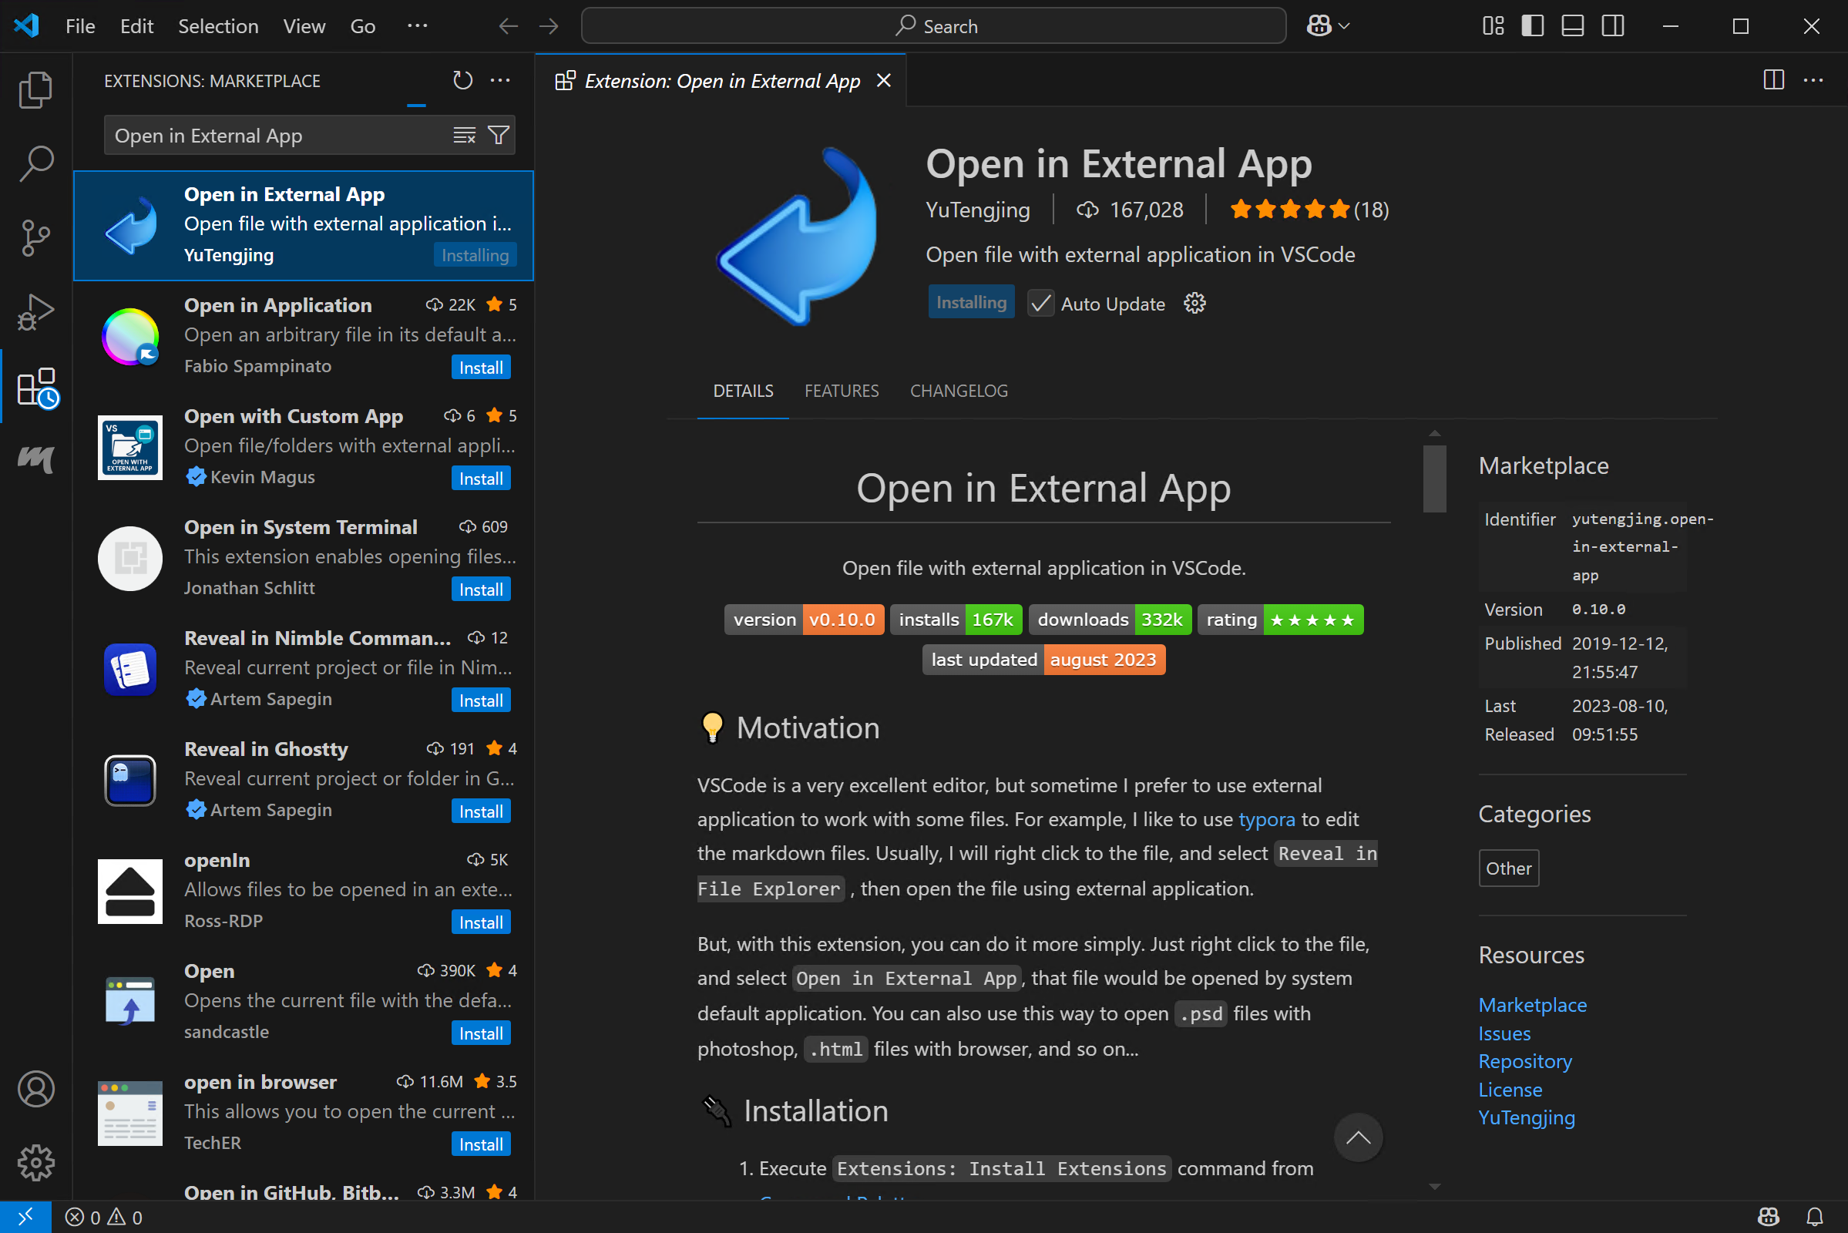Click the Other category tag
This screenshot has width=1848, height=1233.
[x=1508, y=868]
